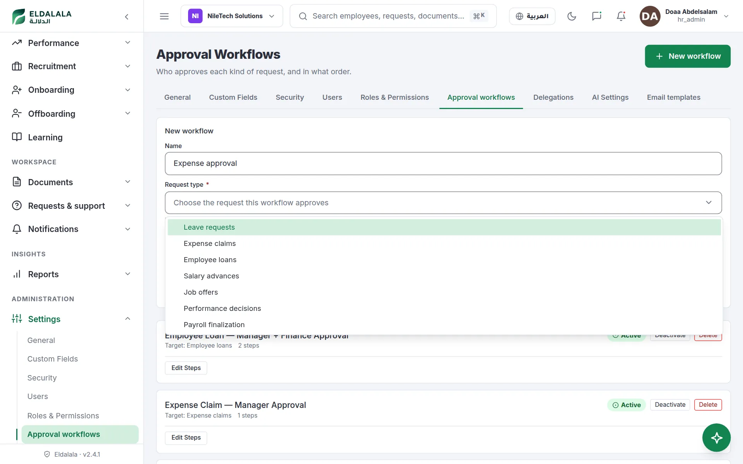Viewport: 743px width, 464px height.
Task: Delete the Expense Claim workflow
Action: (x=708, y=405)
